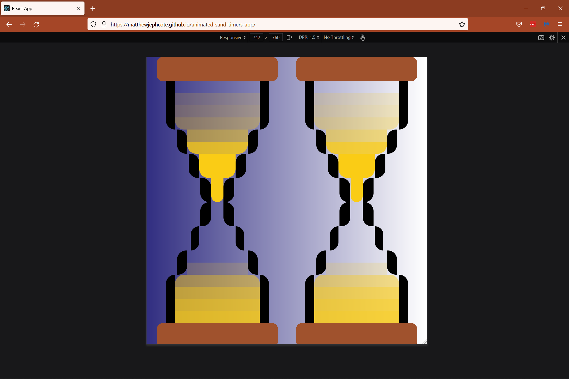Rotate the viewport orientation
The image size is (569, 379).
click(x=289, y=37)
